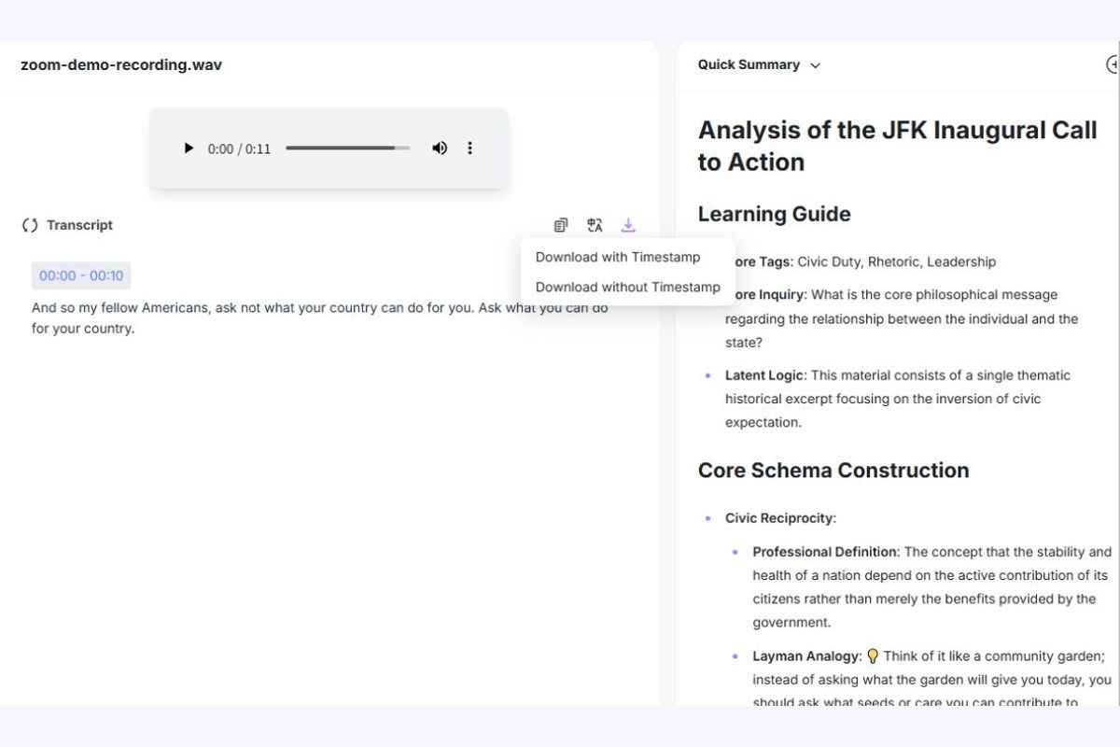Click the transcript sentence about fellow Americans
Screen dimensions: 1120x747
(x=320, y=318)
